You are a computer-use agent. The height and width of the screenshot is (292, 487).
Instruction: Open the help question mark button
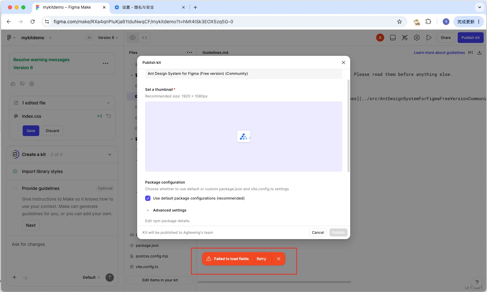tap(477, 282)
